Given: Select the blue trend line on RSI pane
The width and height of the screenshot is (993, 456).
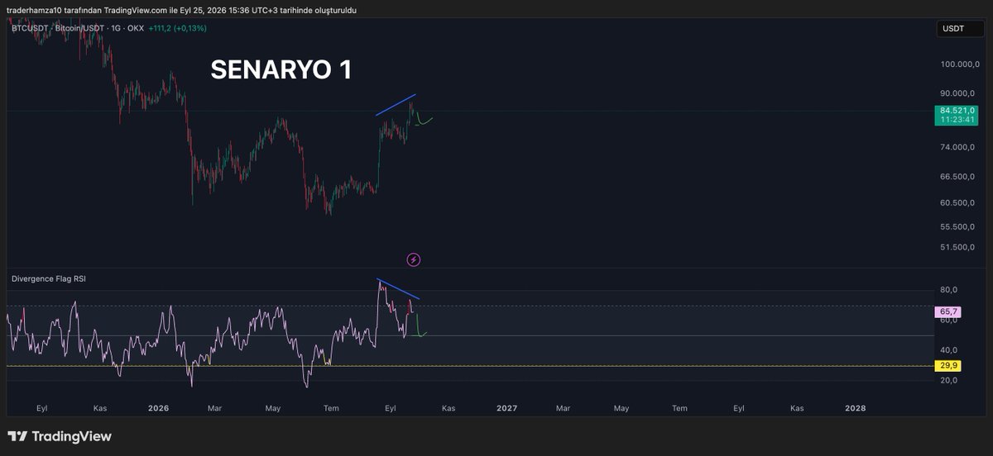Looking at the screenshot, I should click(x=398, y=288).
